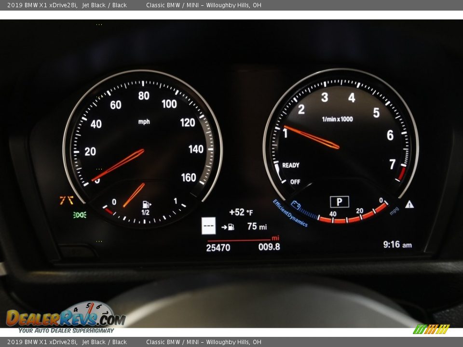Click the speedometer needle
The image size is (463, 347).
coord(118,165)
